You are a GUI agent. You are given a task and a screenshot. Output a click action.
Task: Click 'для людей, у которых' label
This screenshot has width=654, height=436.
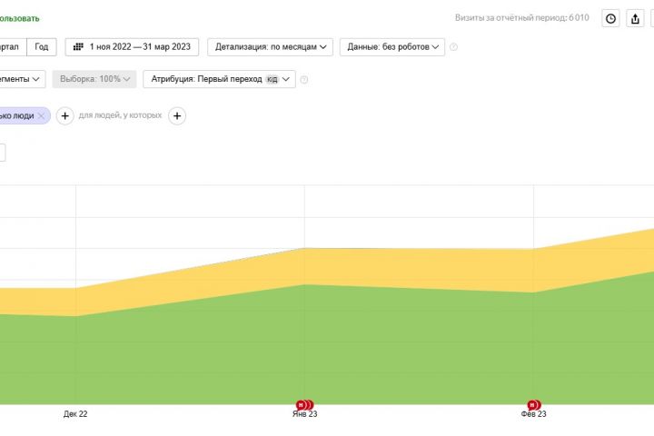(x=120, y=115)
